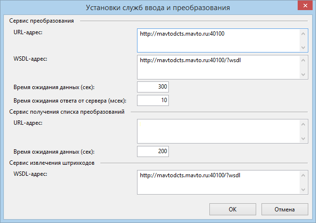Click the barcode extraction WSDL-адрес text field
Viewport: 316px width, 223px height.
[x=218, y=182]
